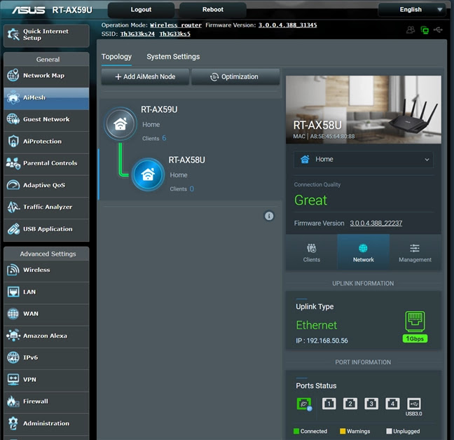Switch to the System Settings tab
Viewport: 454px width, 440px height.
pyautogui.click(x=173, y=57)
